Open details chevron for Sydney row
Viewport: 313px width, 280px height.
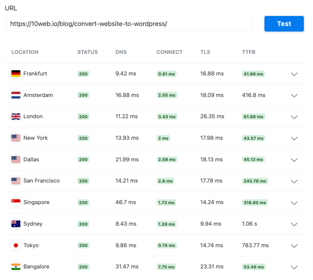294,225
